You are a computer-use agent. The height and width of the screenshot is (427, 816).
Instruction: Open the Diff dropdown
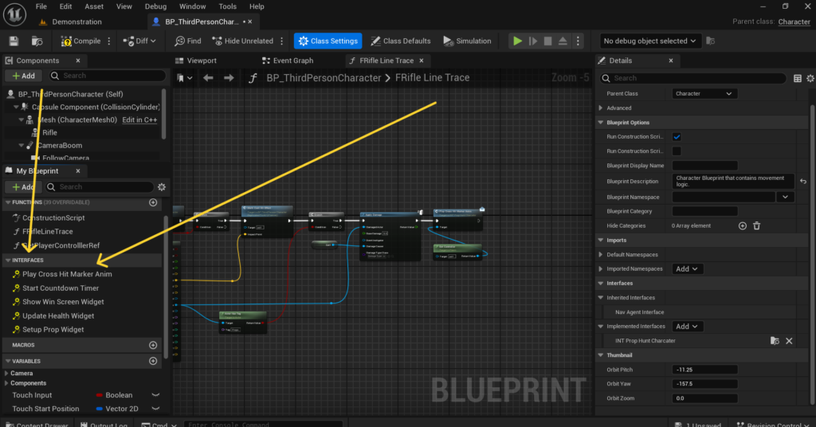[x=139, y=41]
